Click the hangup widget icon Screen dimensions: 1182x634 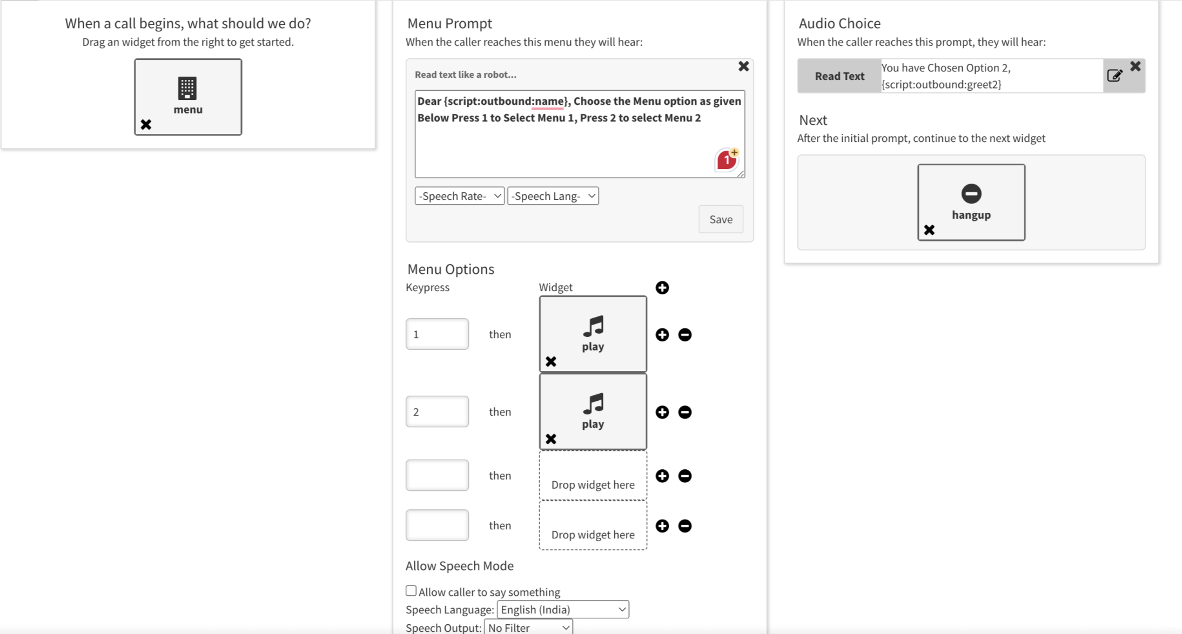(x=971, y=193)
